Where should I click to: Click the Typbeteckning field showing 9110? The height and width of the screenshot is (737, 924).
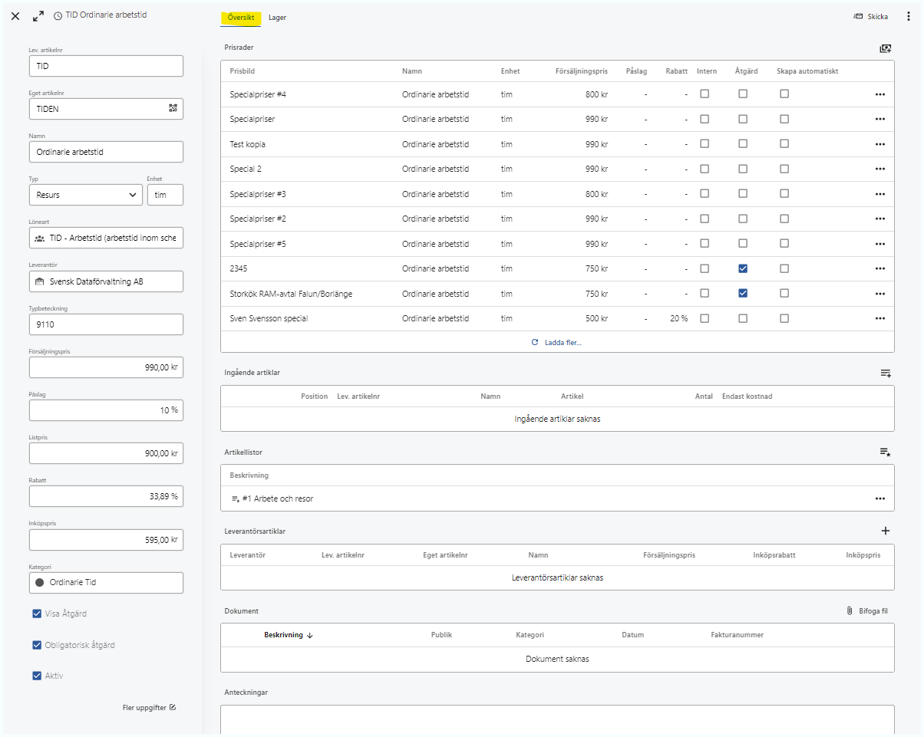tap(107, 324)
